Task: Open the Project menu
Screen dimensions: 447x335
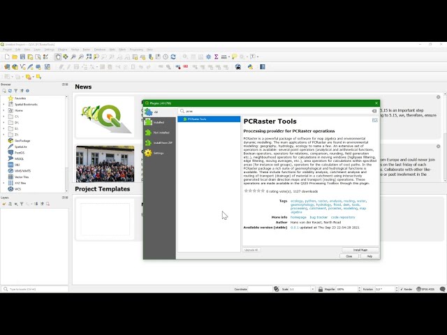Action: tap(7, 50)
